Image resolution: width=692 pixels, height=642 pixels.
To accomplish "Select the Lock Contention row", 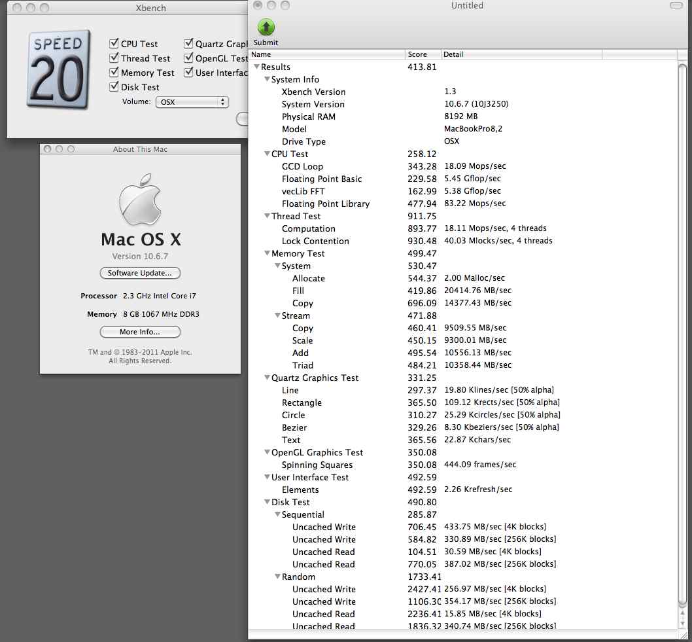I will point(462,241).
